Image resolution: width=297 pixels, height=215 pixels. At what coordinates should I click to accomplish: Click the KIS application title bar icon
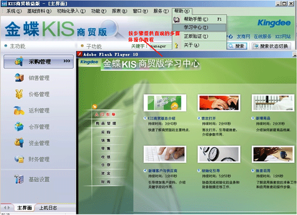(x=4, y=4)
